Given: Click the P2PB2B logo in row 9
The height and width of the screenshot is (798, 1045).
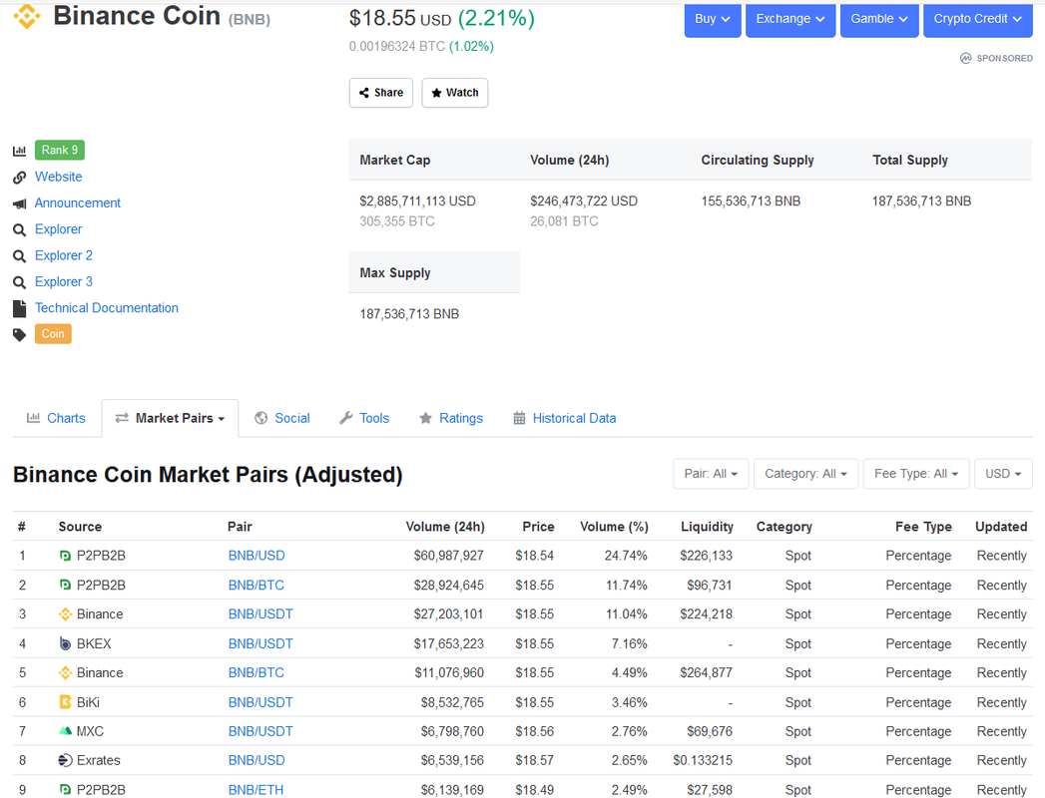Looking at the screenshot, I should (65, 789).
